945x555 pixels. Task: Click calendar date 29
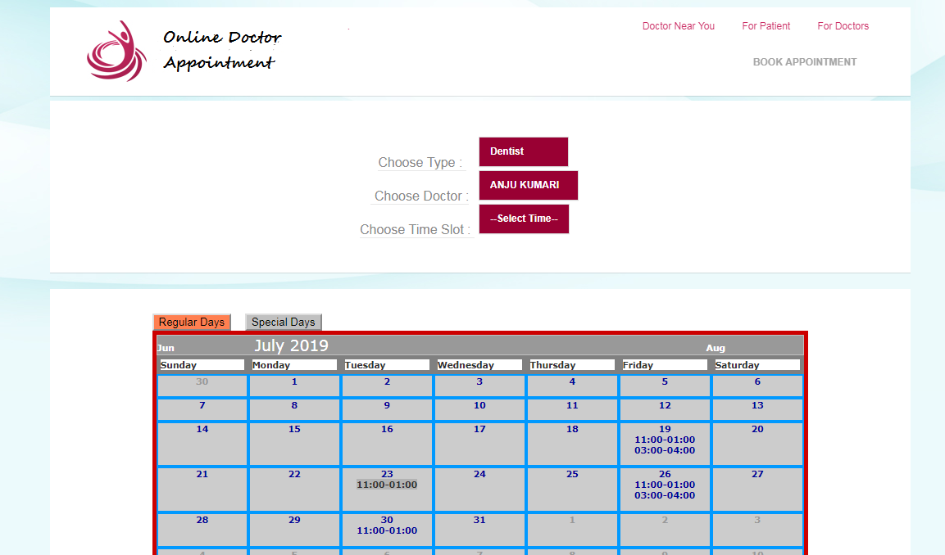[x=294, y=520]
